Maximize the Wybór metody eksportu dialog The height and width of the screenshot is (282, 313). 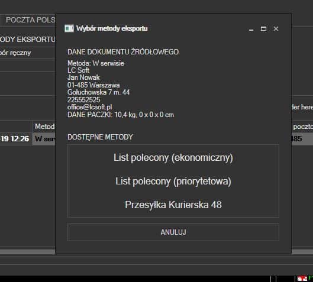263,29
